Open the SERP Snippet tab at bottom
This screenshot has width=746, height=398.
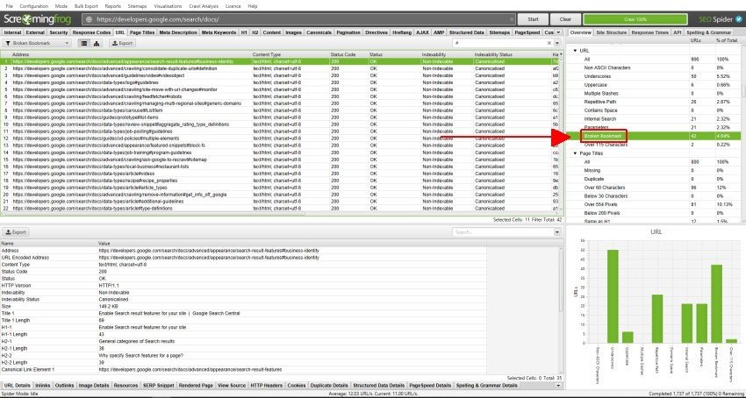(158, 385)
